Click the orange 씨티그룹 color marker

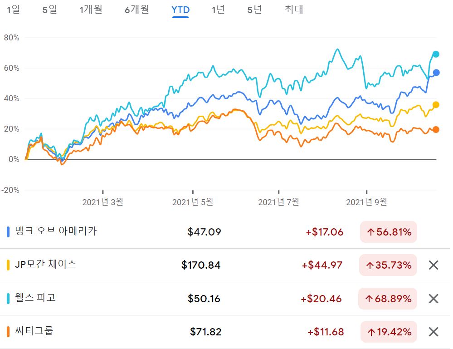pos(8,332)
